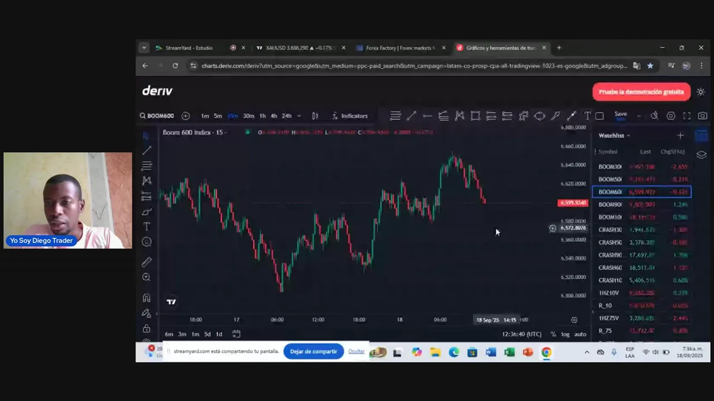Open the time axis settings gear

[x=574, y=320]
